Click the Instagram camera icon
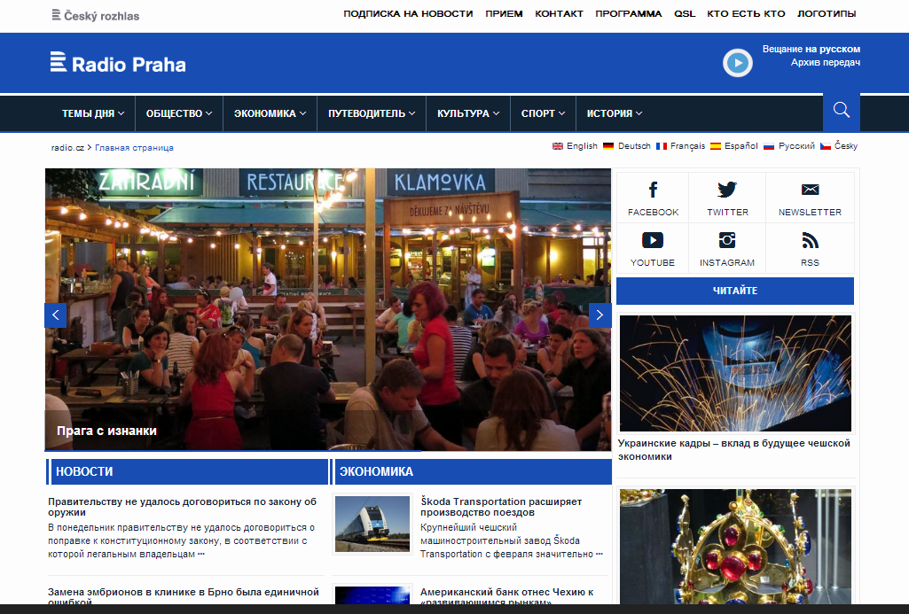 coord(727,240)
